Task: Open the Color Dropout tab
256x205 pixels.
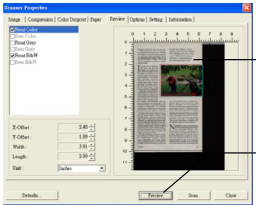Action: 71,20
